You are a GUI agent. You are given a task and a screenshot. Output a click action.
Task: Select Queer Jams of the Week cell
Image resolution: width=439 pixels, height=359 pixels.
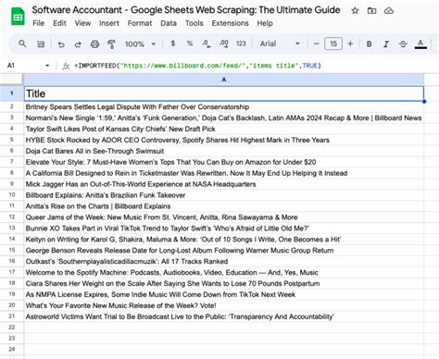pyautogui.click(x=224, y=217)
